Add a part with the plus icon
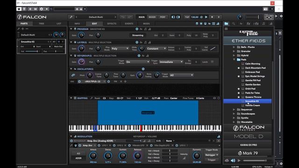Image resolution: width=299 pixels, height=168 pixels. 23,29
